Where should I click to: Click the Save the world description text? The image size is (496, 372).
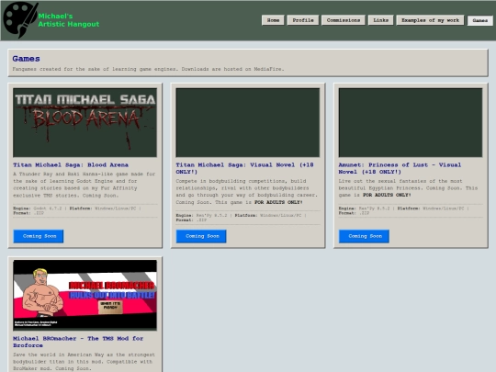pyautogui.click(x=84, y=362)
